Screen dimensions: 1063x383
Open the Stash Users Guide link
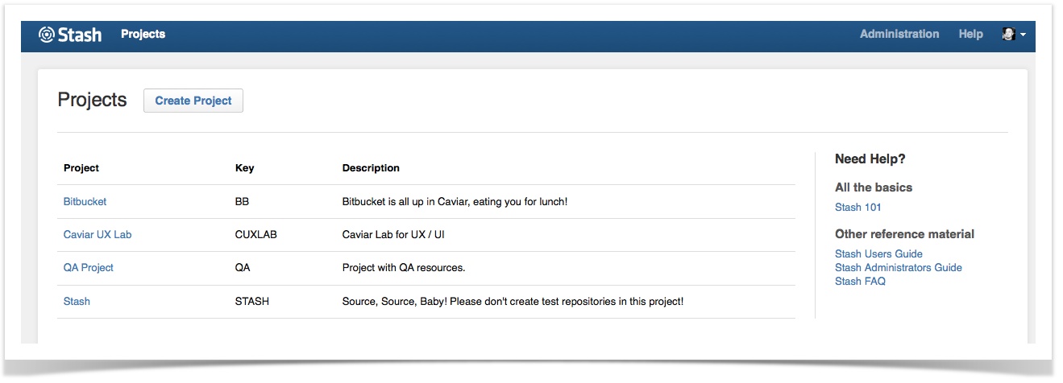[878, 254]
